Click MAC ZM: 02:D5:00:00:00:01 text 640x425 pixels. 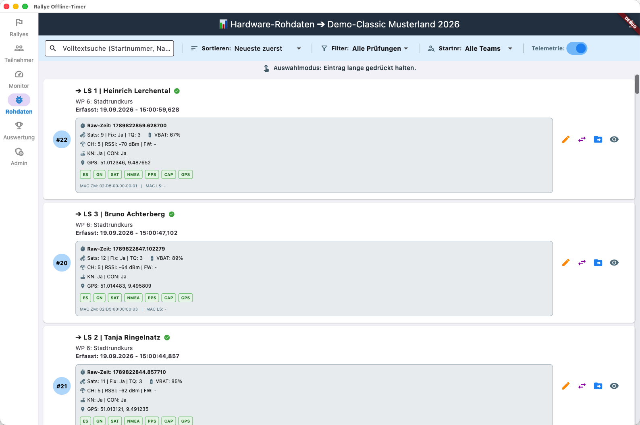point(108,186)
